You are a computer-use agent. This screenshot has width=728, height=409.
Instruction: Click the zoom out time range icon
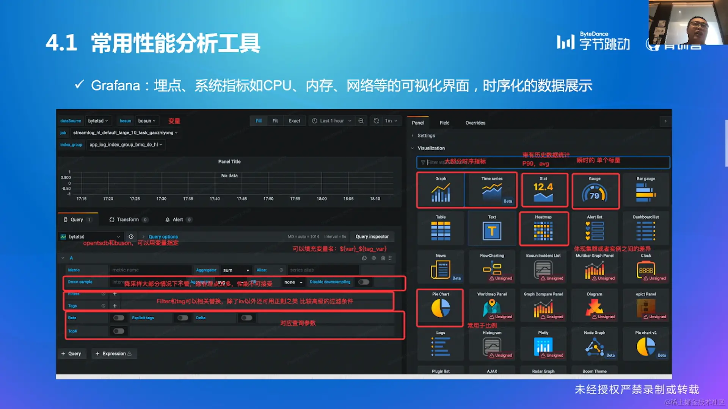point(361,121)
